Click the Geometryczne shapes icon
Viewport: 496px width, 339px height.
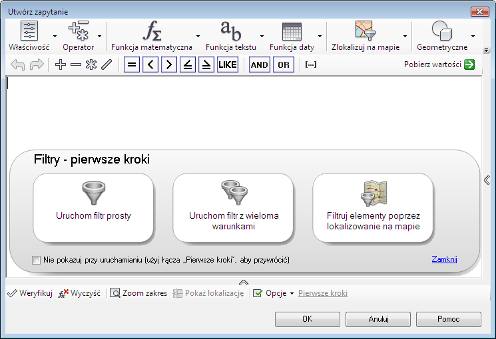pyautogui.click(x=442, y=31)
